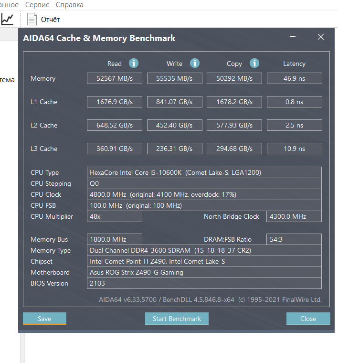
Task: Select Memory write value 55535 MB/s
Action: pyautogui.click(x=174, y=78)
